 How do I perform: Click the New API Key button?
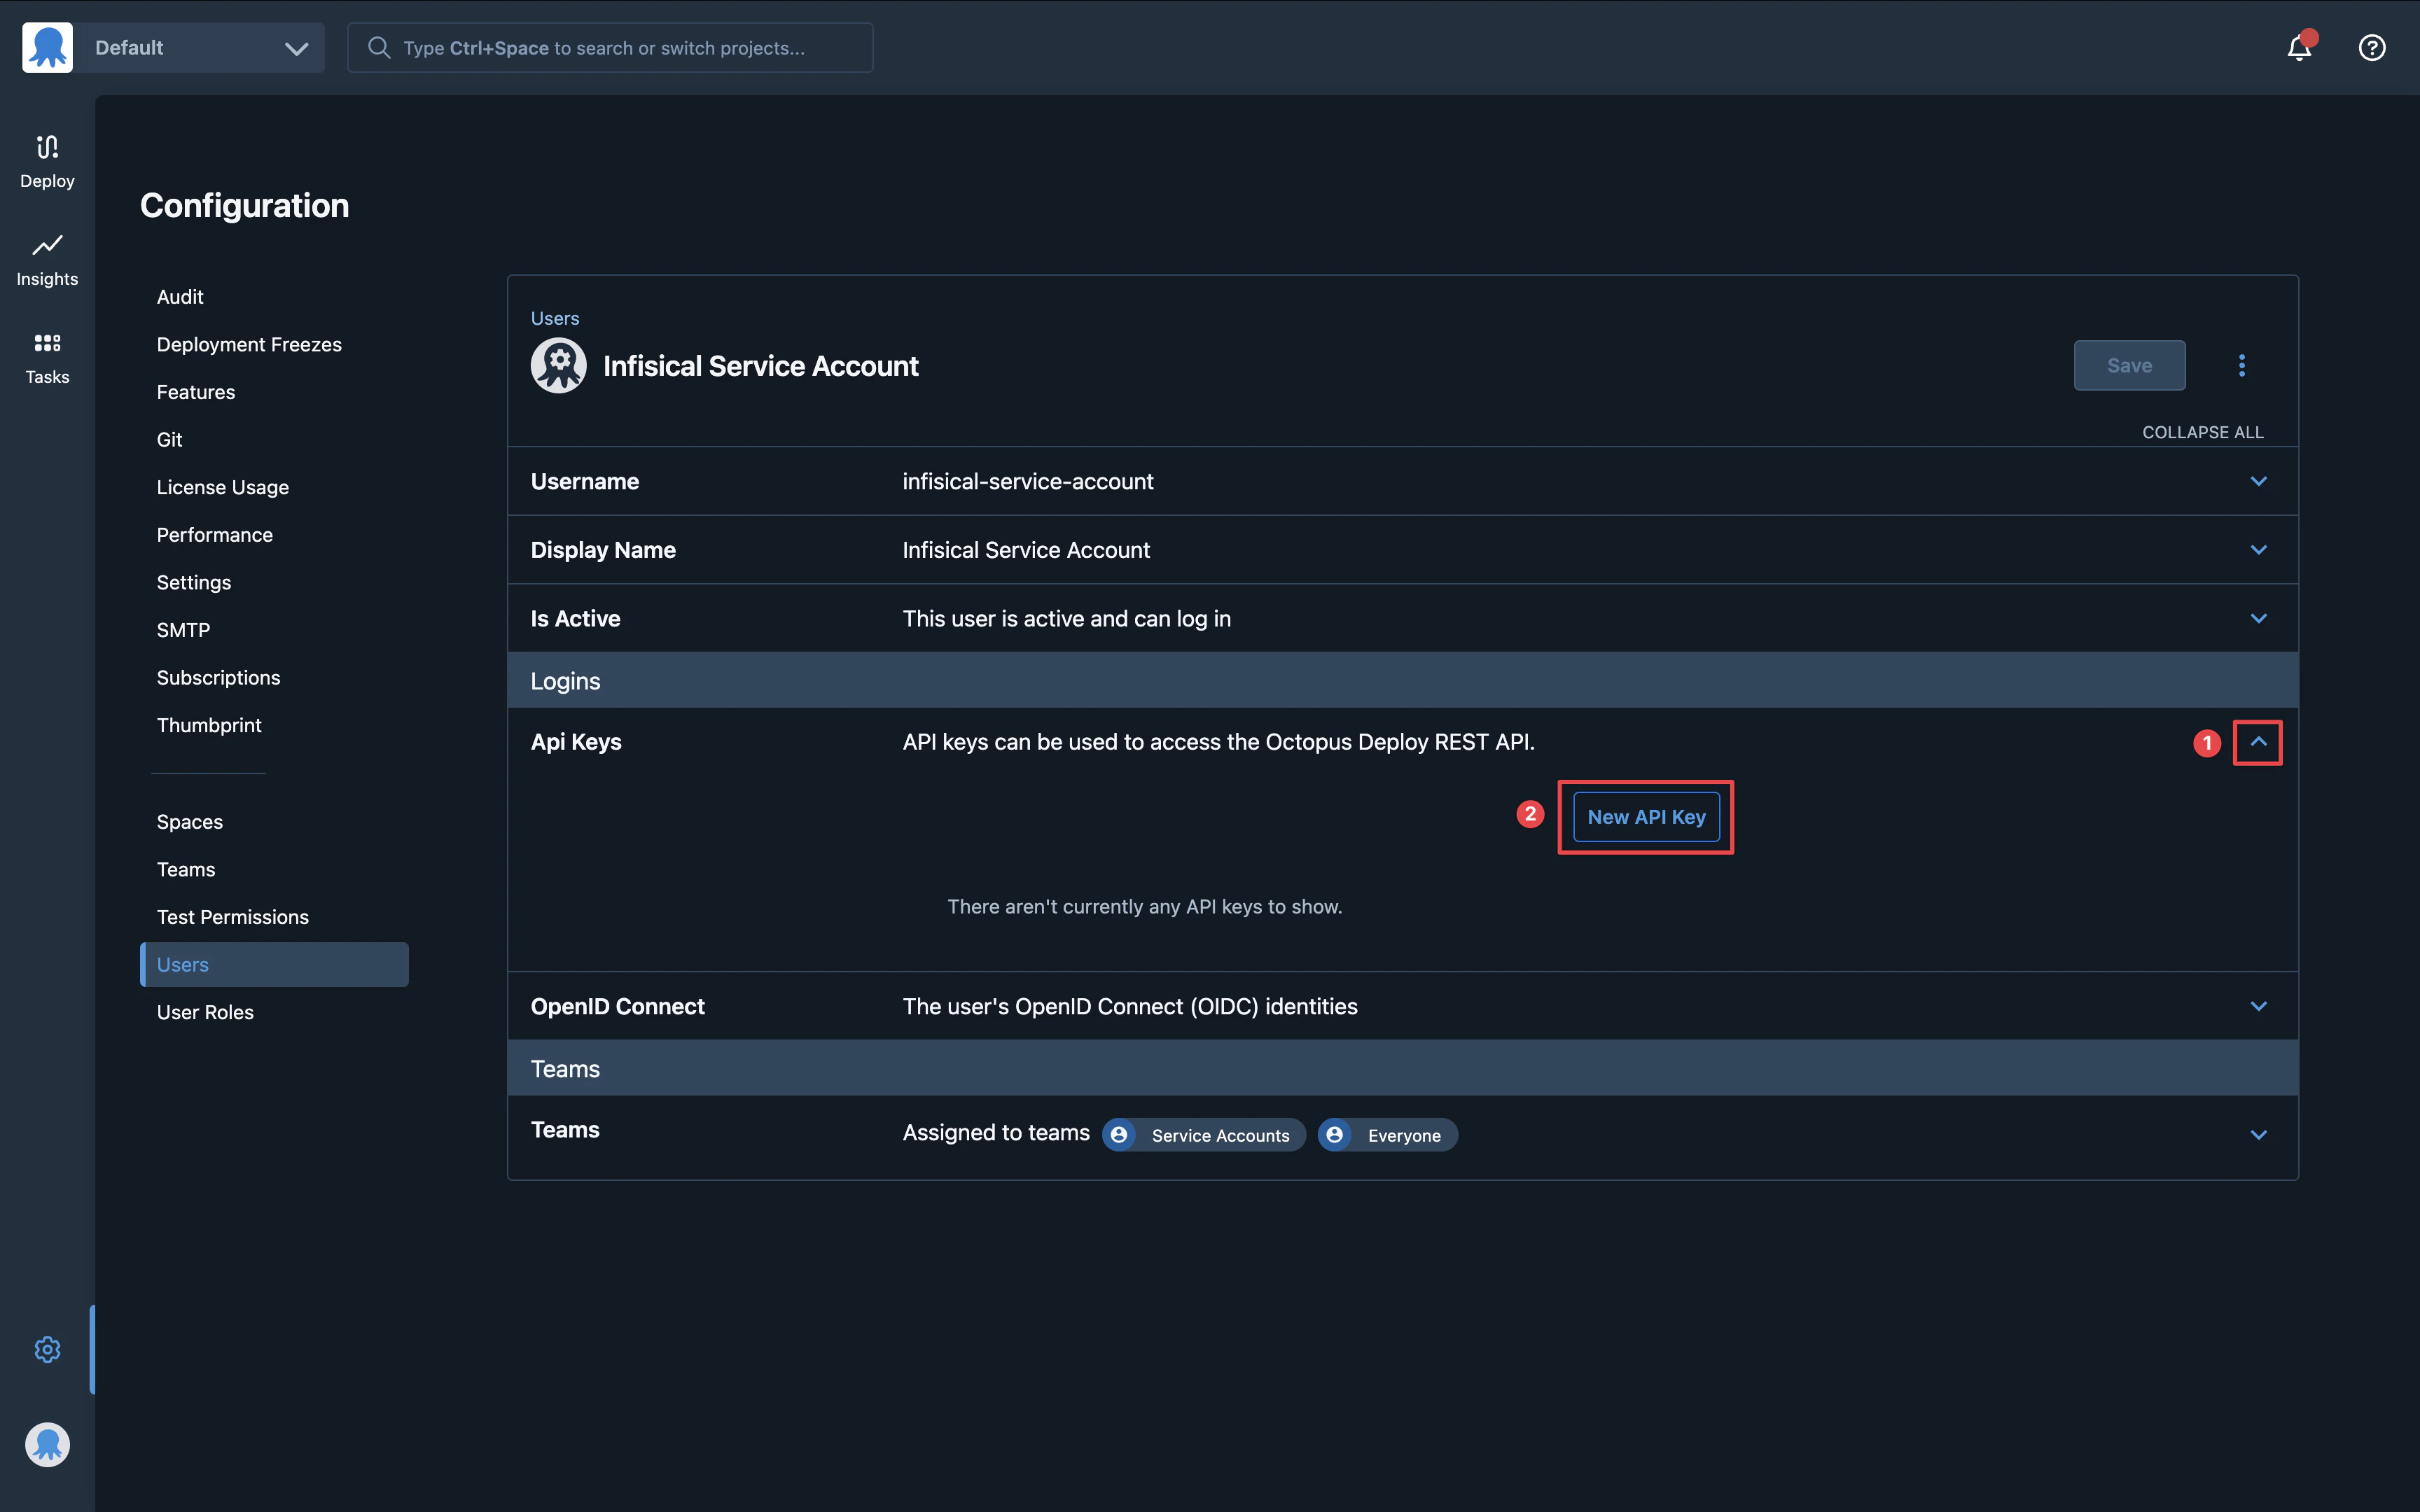[x=1646, y=817]
